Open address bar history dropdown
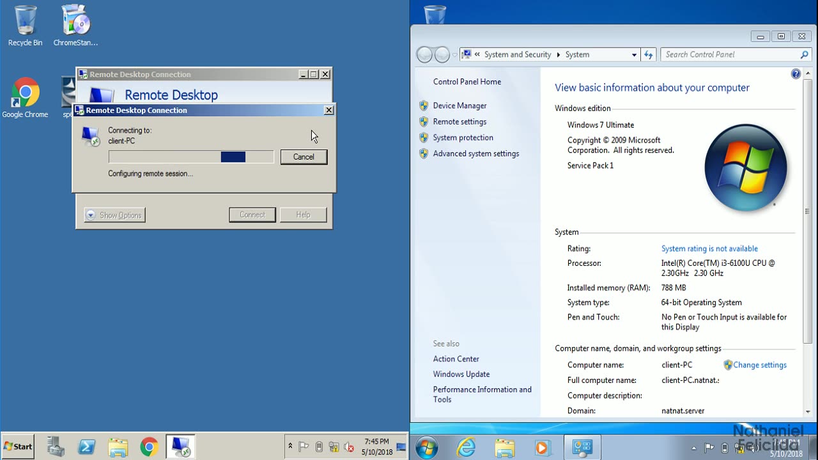The width and height of the screenshot is (818, 460). (x=634, y=55)
